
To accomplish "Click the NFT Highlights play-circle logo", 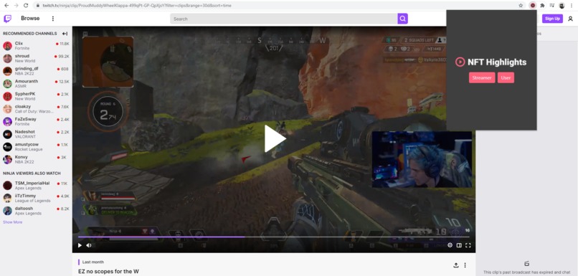I will pyautogui.click(x=460, y=62).
